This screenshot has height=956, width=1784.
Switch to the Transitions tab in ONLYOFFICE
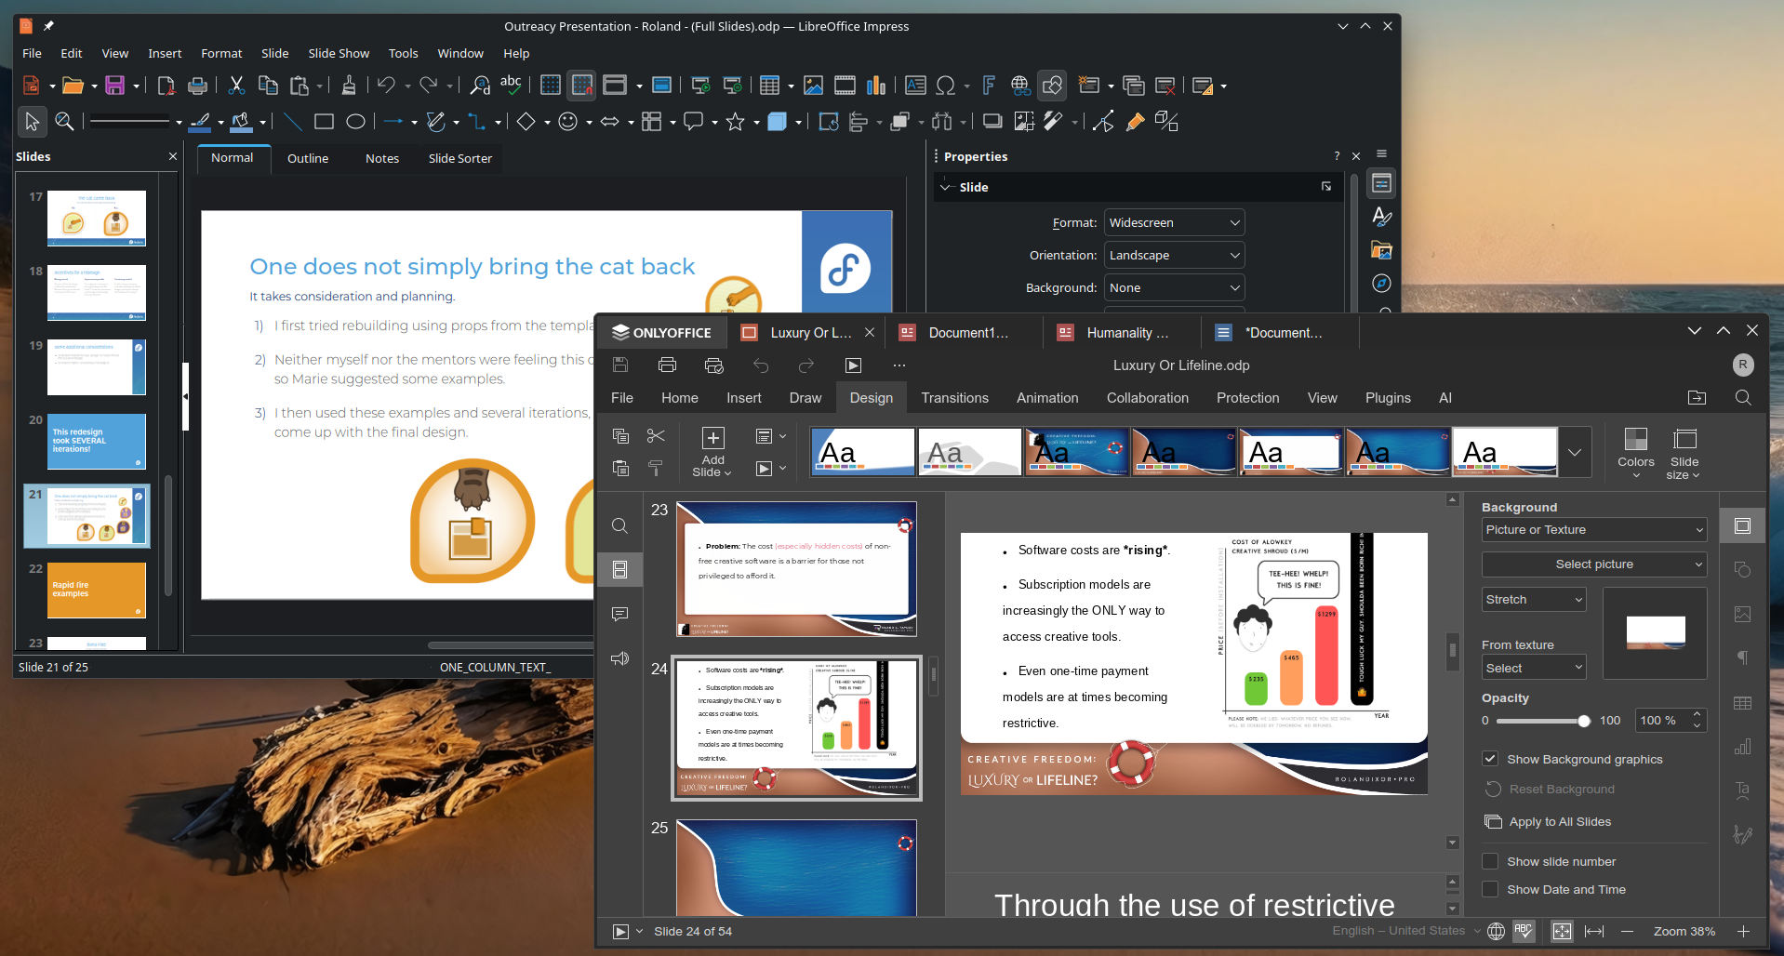pos(953,397)
